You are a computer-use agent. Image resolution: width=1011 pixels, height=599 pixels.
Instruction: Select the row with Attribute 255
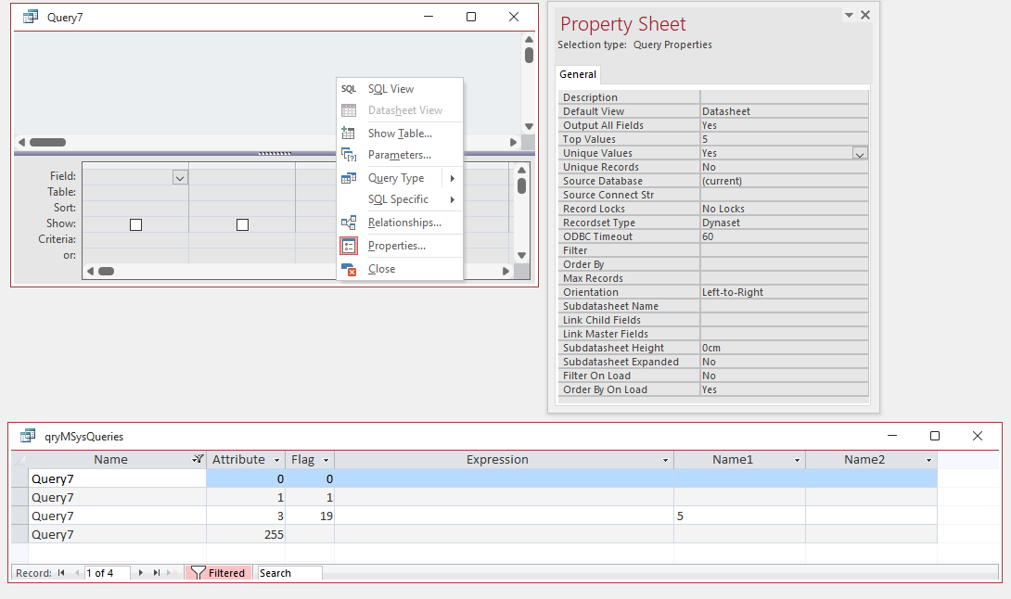point(19,534)
